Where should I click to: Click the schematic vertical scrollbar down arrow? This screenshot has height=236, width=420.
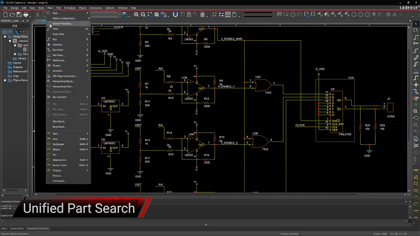pos(409,191)
